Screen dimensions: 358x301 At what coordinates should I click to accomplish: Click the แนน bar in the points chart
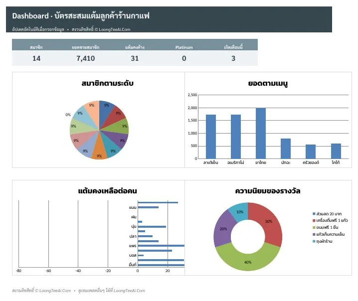click(x=148, y=207)
